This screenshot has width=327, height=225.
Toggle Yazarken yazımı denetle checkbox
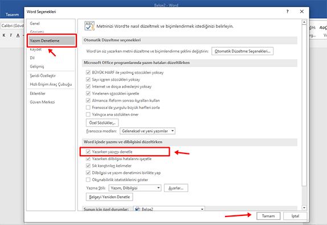(x=88, y=152)
